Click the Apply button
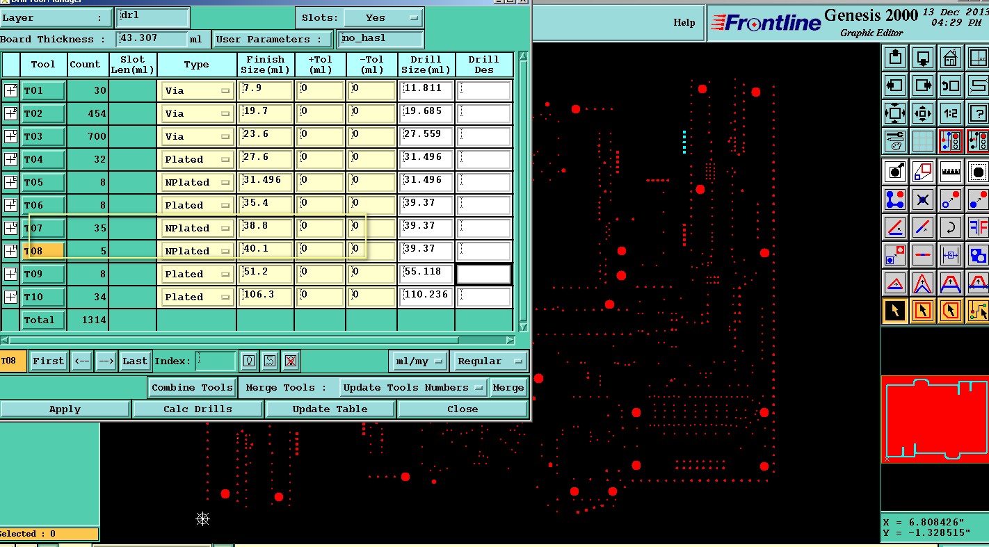This screenshot has height=547, width=989. point(65,409)
